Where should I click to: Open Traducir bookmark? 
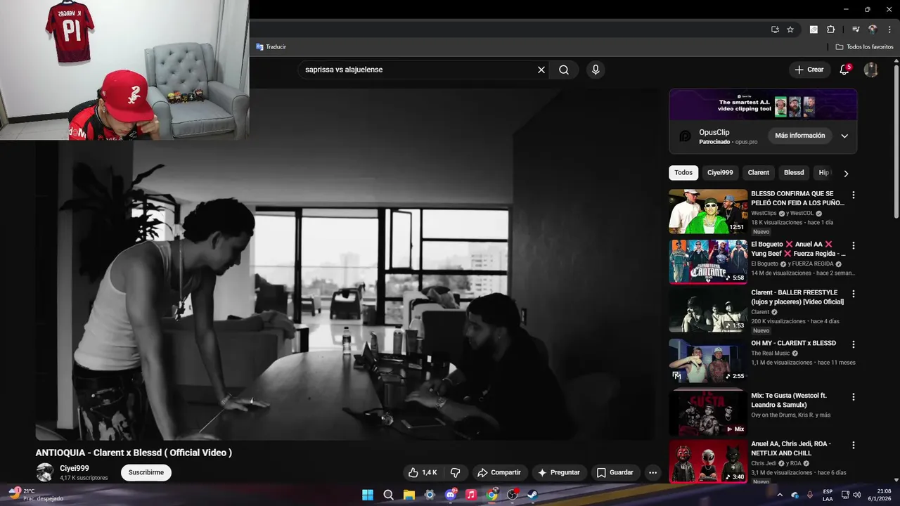click(271, 47)
